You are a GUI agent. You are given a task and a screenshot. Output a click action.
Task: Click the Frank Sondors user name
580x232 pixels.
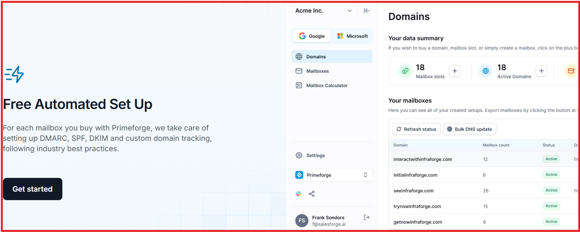click(x=328, y=218)
